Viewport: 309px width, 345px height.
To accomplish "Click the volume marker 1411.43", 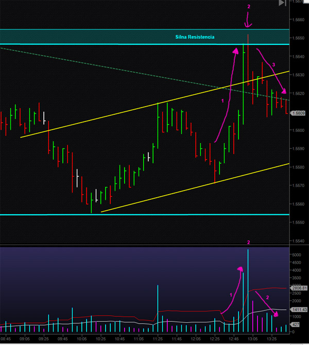I will click(299, 309).
